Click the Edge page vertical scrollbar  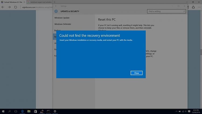coord(201,52)
